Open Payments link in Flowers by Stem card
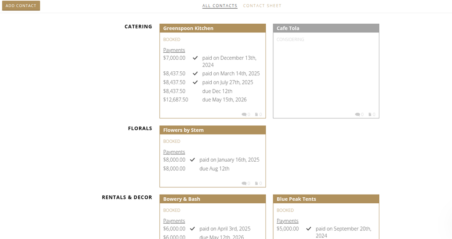The height and width of the screenshot is (239, 452). click(174, 152)
